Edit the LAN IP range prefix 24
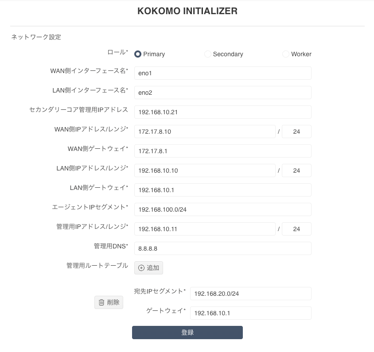 pyautogui.click(x=296, y=170)
